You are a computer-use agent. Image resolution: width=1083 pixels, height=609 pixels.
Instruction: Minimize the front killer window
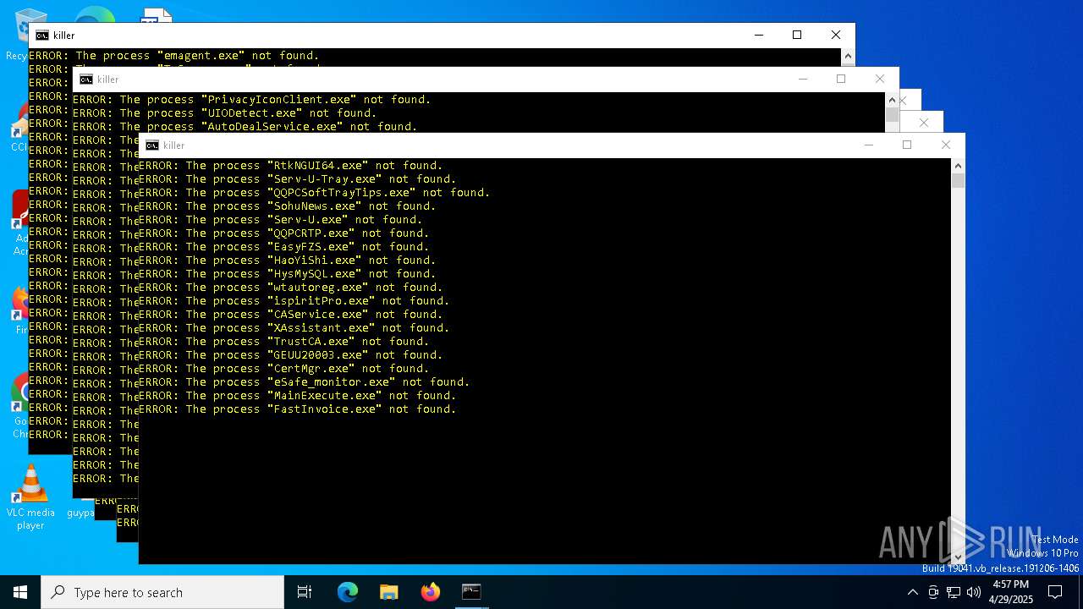(868, 145)
